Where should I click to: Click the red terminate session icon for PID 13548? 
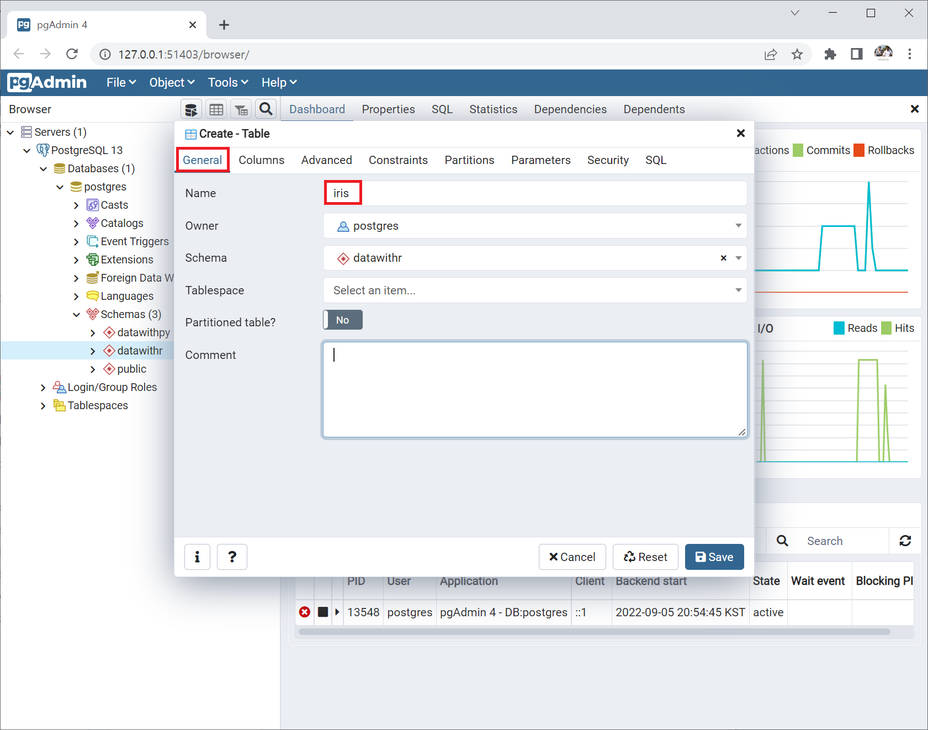(305, 612)
